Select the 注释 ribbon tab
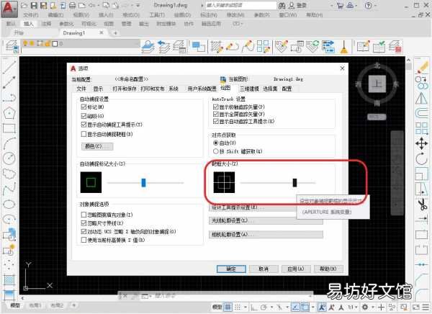The width and height of the screenshot is (432, 314). pos(46,24)
